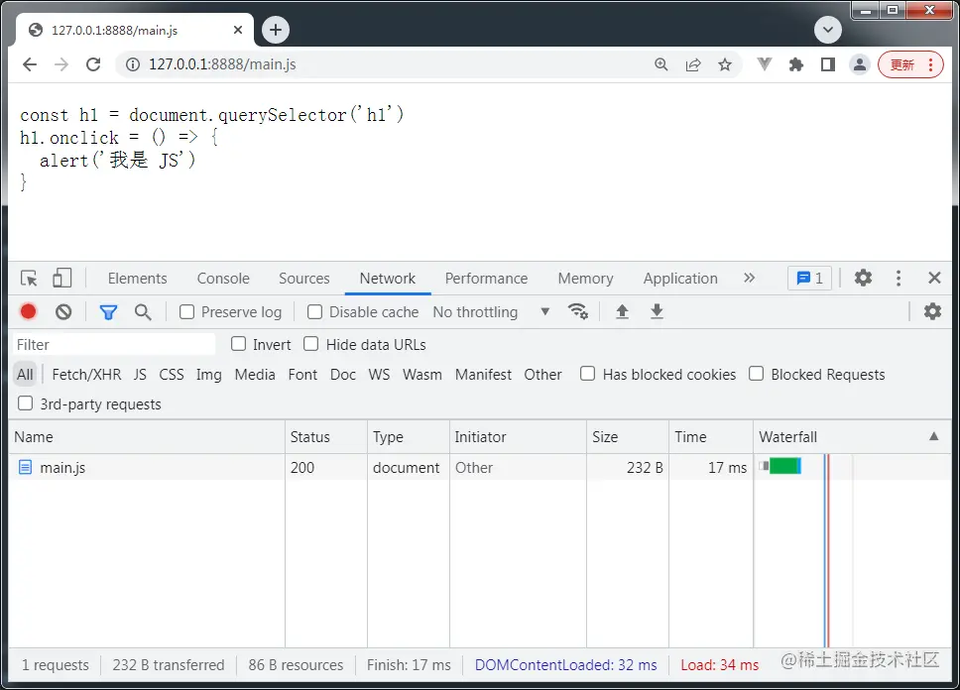Toggle the network filter funnel icon
960x690 pixels.
pos(108,312)
